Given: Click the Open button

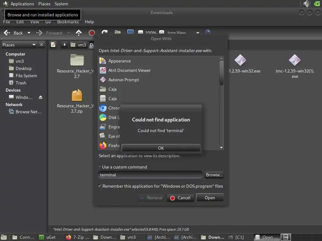Looking at the screenshot, I should click(x=210, y=198).
